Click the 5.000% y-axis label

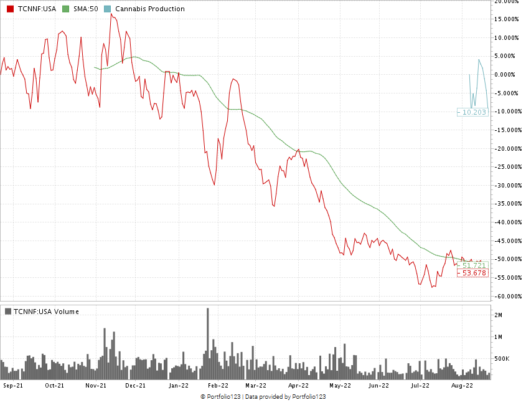pyautogui.click(x=505, y=56)
